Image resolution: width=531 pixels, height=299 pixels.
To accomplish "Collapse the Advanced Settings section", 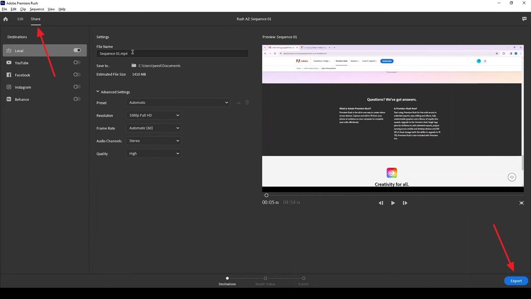I will (x=98, y=92).
